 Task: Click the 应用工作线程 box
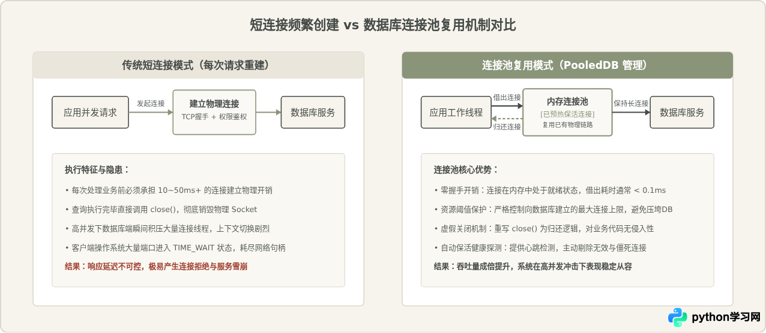coord(456,112)
